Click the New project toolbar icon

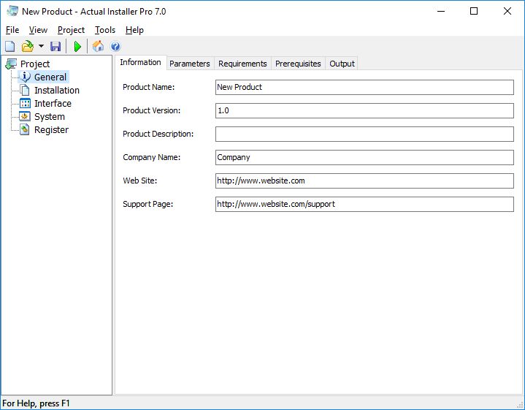tap(10, 46)
